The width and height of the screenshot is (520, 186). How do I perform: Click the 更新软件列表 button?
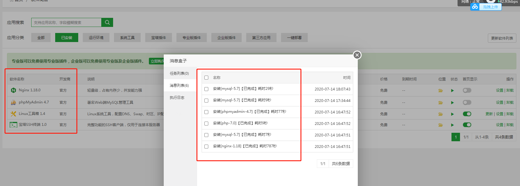click(502, 38)
